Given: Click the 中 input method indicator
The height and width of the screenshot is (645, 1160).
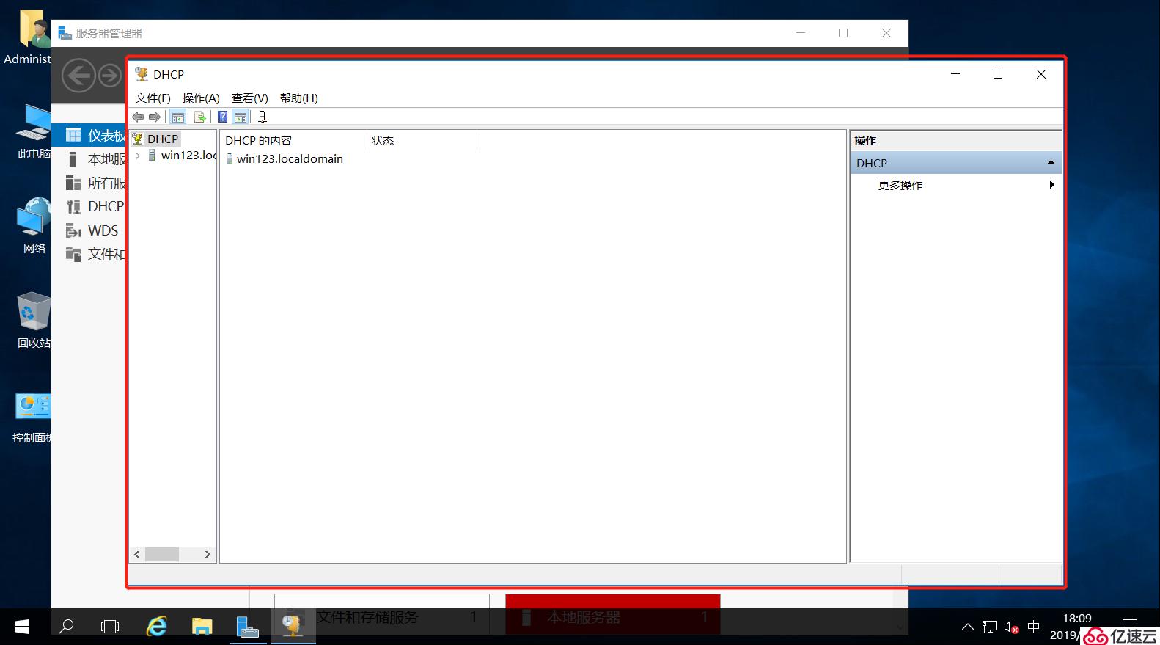Looking at the screenshot, I should pyautogui.click(x=1034, y=627).
